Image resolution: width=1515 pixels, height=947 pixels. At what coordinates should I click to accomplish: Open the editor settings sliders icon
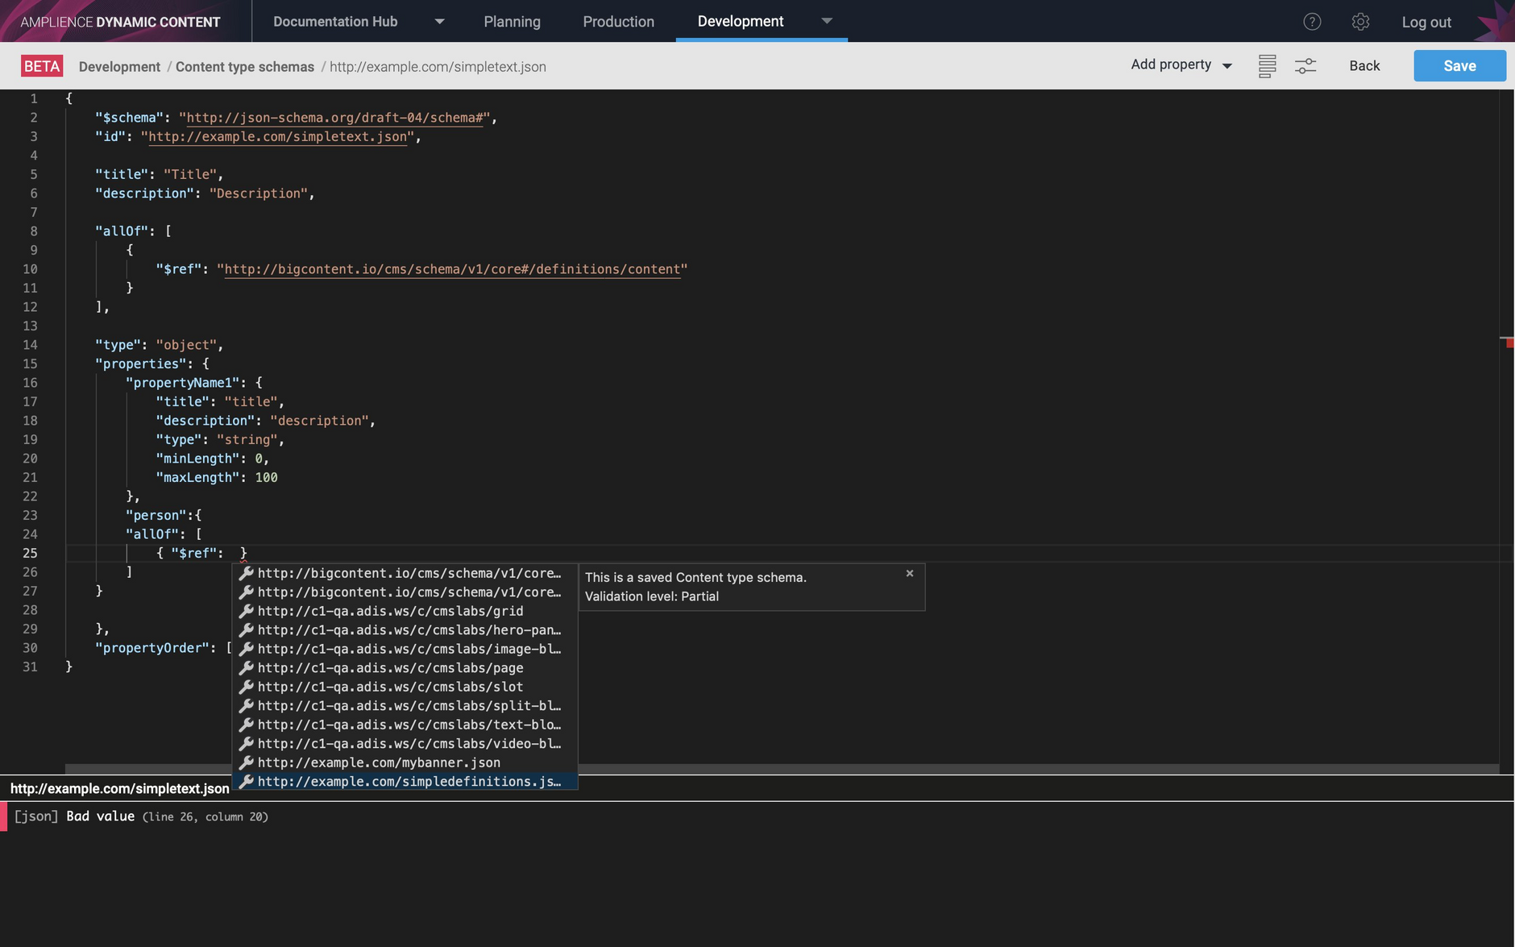tap(1305, 66)
